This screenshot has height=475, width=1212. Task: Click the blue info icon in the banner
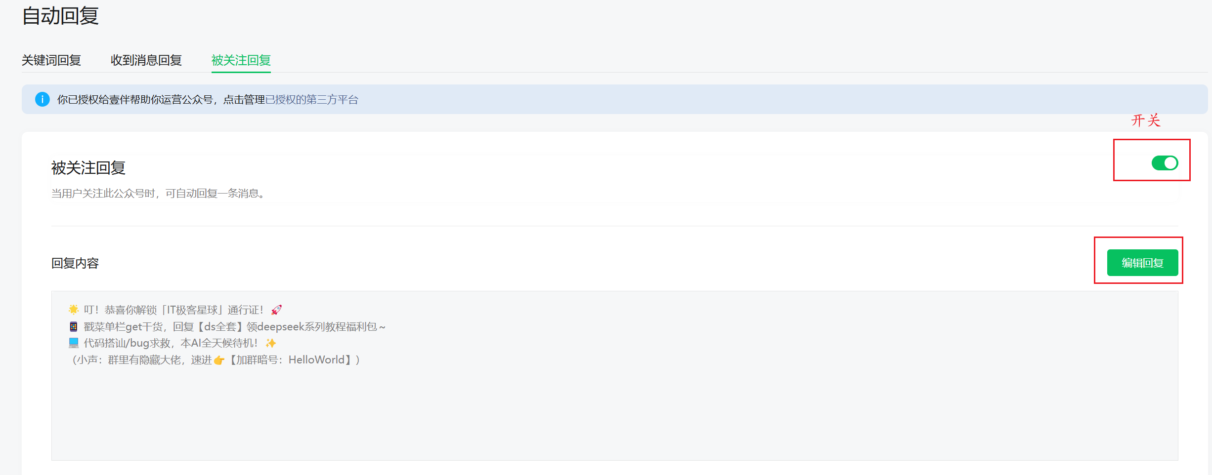43,99
